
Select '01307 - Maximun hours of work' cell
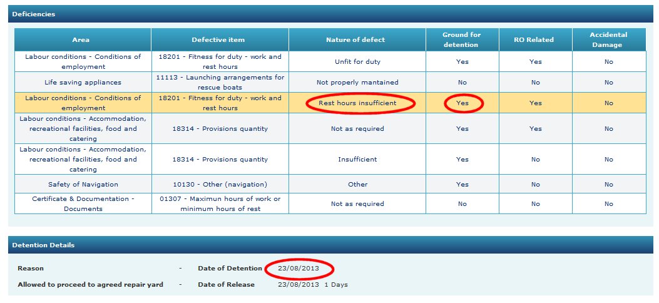click(x=220, y=204)
